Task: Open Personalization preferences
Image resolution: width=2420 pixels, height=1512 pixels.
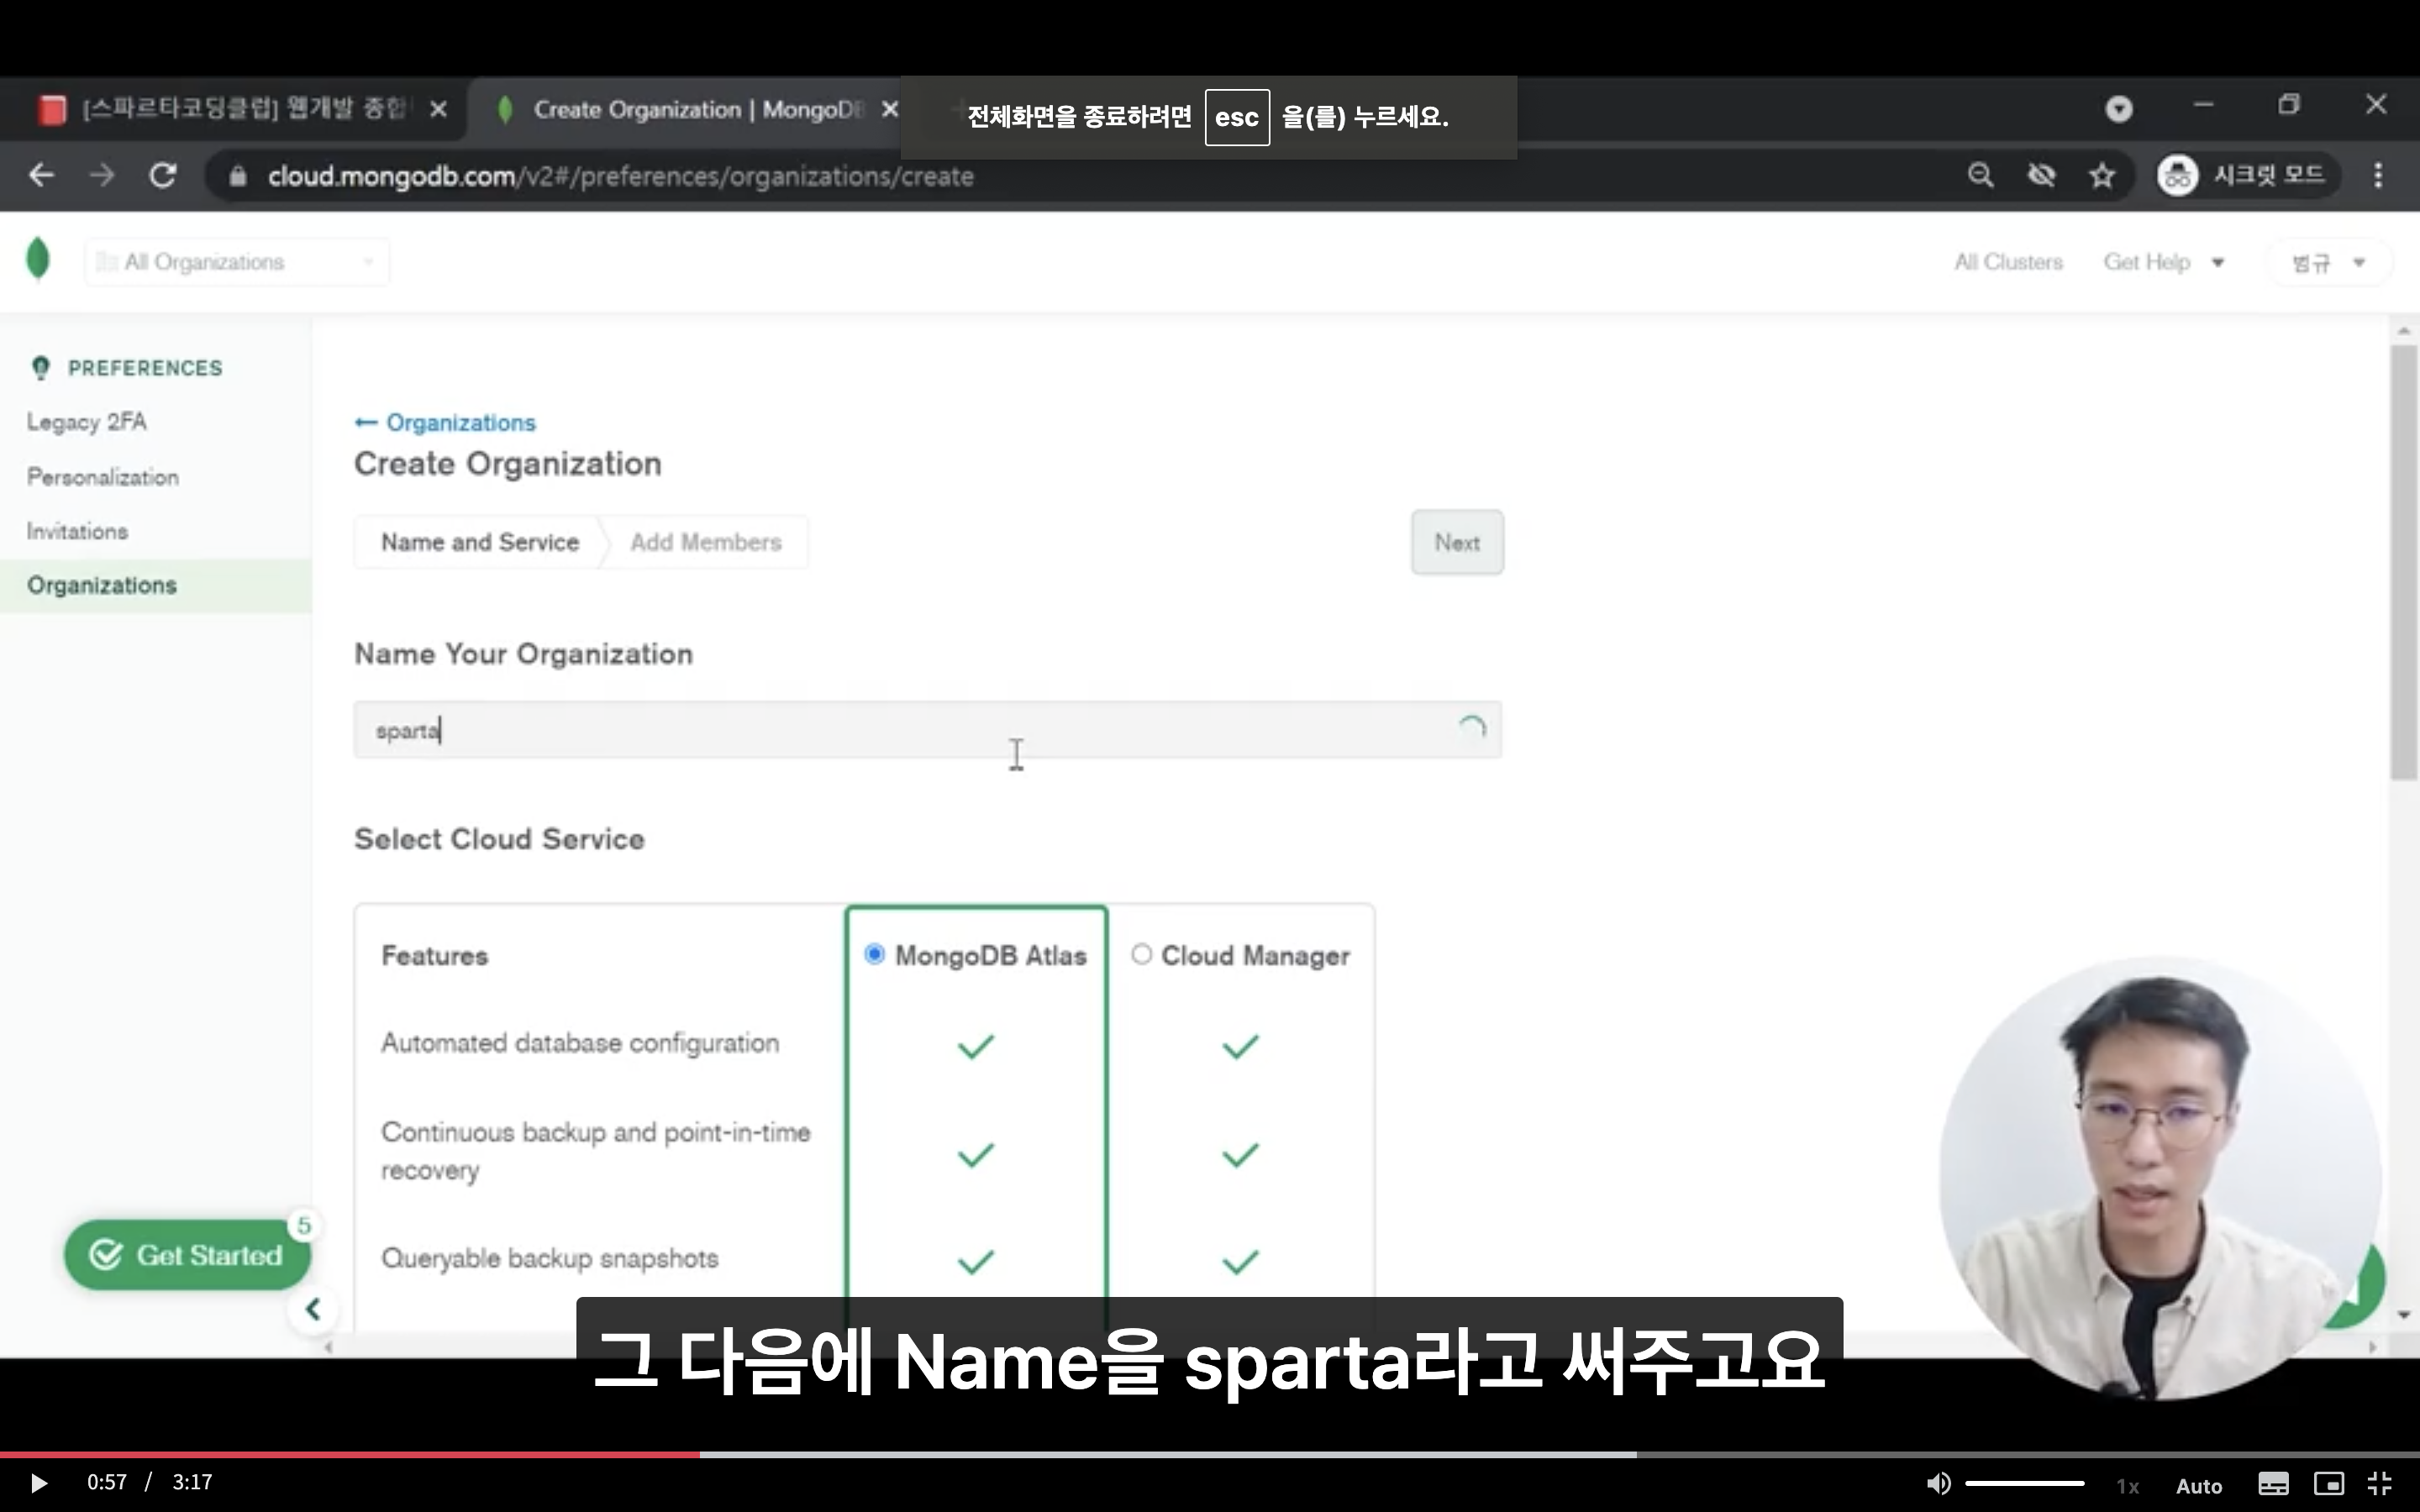Action: click(103, 477)
